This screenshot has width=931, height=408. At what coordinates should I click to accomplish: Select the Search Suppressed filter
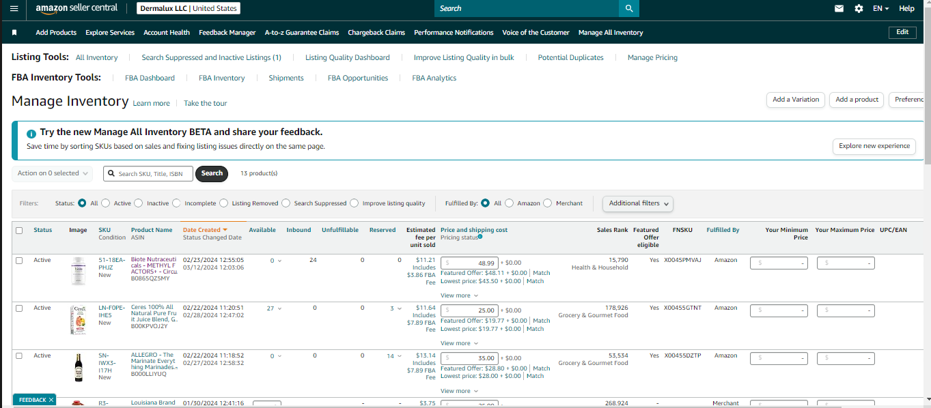[286, 203]
